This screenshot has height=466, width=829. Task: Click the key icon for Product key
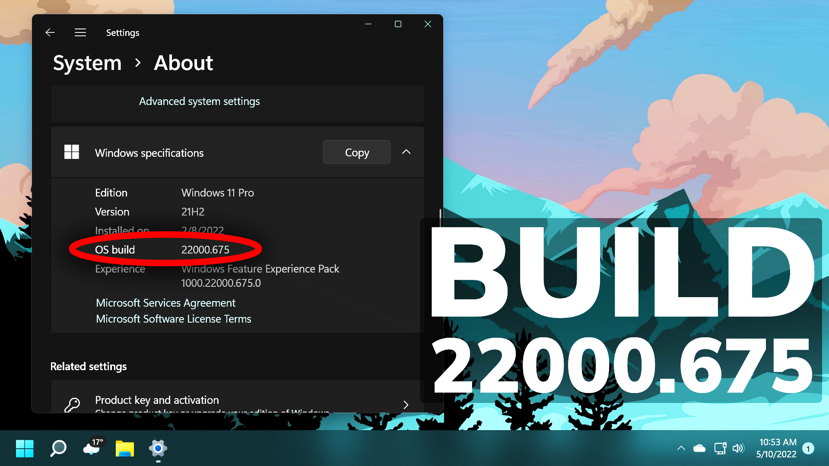pos(72,405)
